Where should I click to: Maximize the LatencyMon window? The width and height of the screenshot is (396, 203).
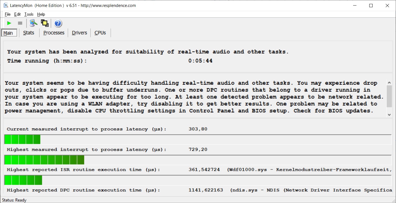[x=371, y=6]
